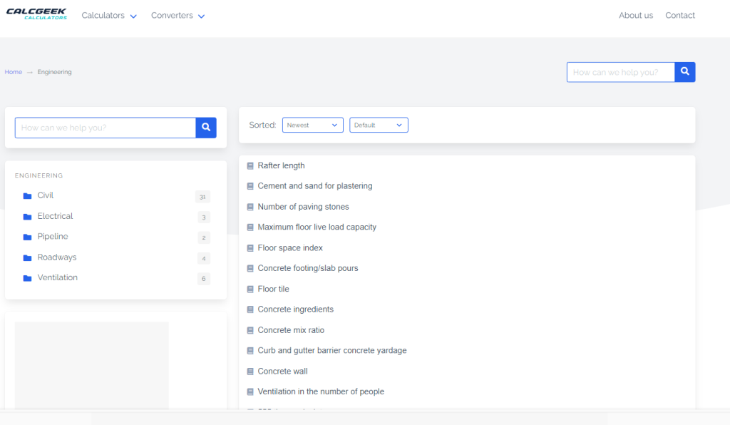Open the Newest sort dropdown
The image size is (730, 425).
click(312, 125)
